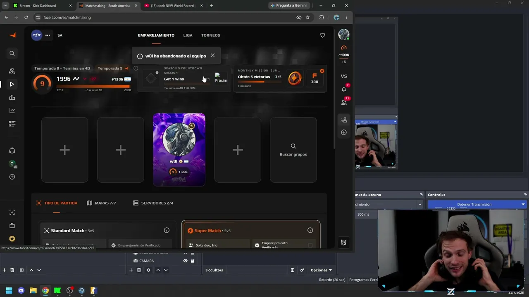Click Detener Transmisión in OBS
Image resolution: width=529 pixels, height=297 pixels.
point(474,204)
